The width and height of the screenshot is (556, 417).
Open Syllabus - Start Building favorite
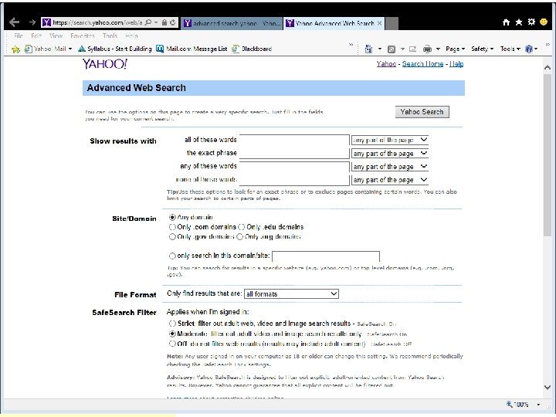(x=115, y=49)
